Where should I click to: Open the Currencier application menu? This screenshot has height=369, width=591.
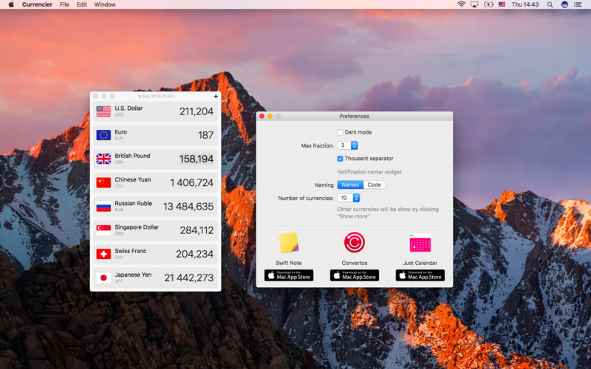point(37,4)
